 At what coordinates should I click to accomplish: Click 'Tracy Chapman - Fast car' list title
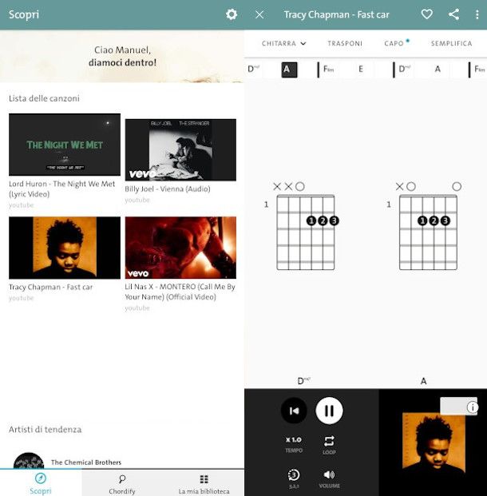click(x=50, y=287)
